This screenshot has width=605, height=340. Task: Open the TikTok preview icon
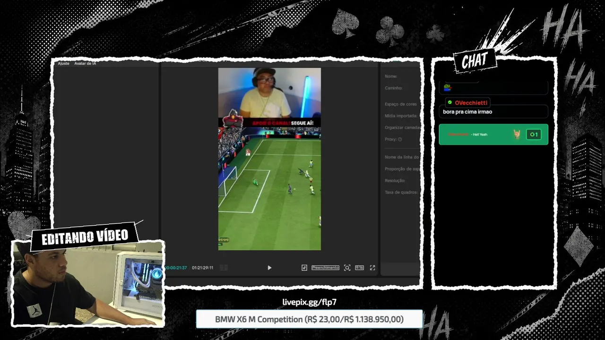(304, 268)
